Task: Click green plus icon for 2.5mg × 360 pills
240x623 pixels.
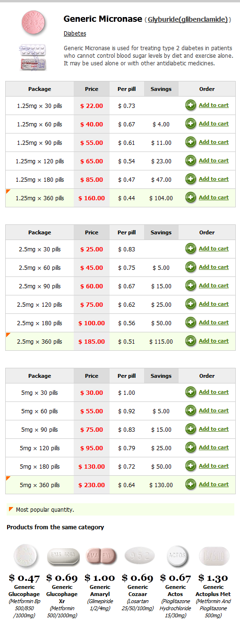Action: tap(191, 341)
